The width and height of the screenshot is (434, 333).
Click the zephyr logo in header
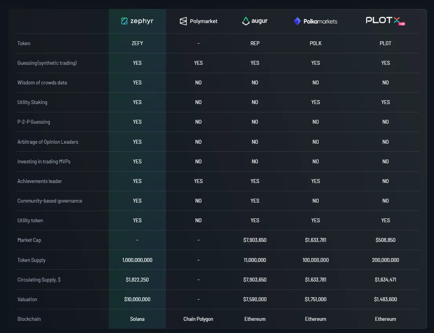[137, 21]
